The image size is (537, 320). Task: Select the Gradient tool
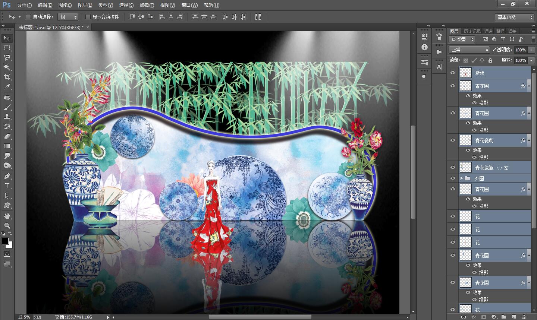(x=7, y=146)
